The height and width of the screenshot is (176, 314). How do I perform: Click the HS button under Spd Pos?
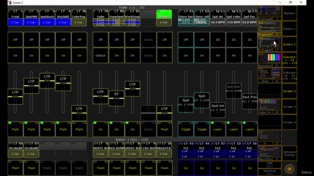[x=250, y=55]
